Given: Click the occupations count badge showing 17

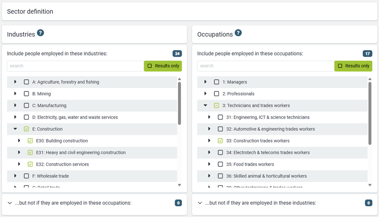Looking at the screenshot, I should (x=368, y=54).
